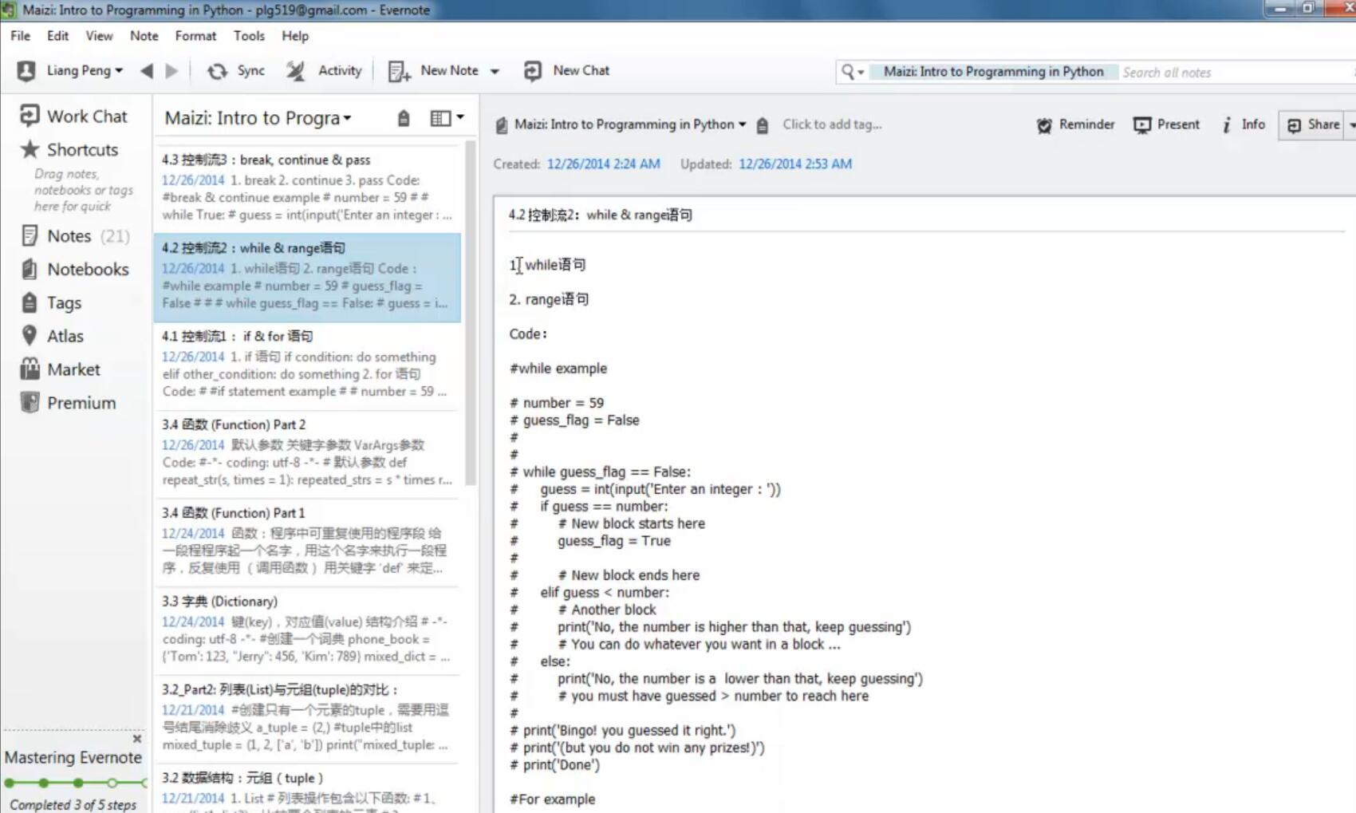1356x813 pixels.
Task: Open Premium in the sidebar
Action: point(68,403)
